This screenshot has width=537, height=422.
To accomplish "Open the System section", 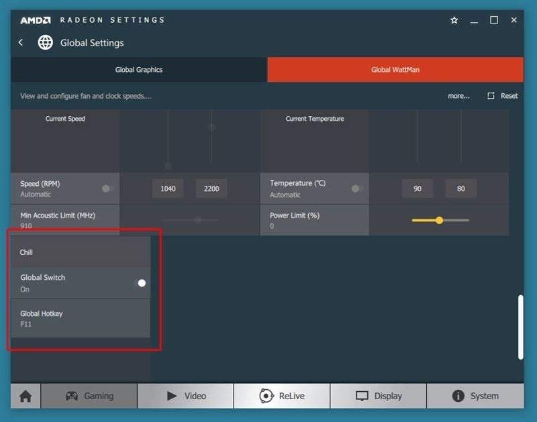I will 475,396.
